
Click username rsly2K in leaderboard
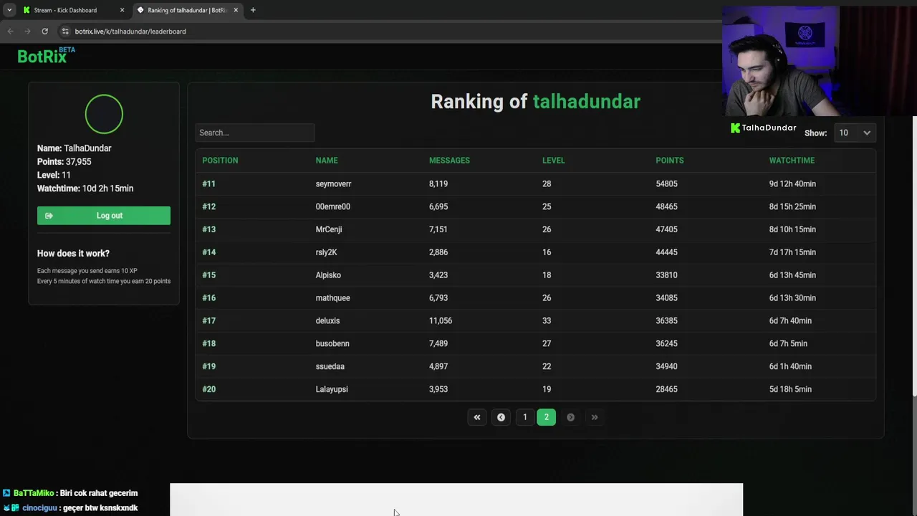pyautogui.click(x=326, y=252)
